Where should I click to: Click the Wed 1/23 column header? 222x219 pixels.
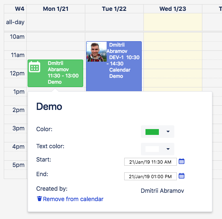173,9
